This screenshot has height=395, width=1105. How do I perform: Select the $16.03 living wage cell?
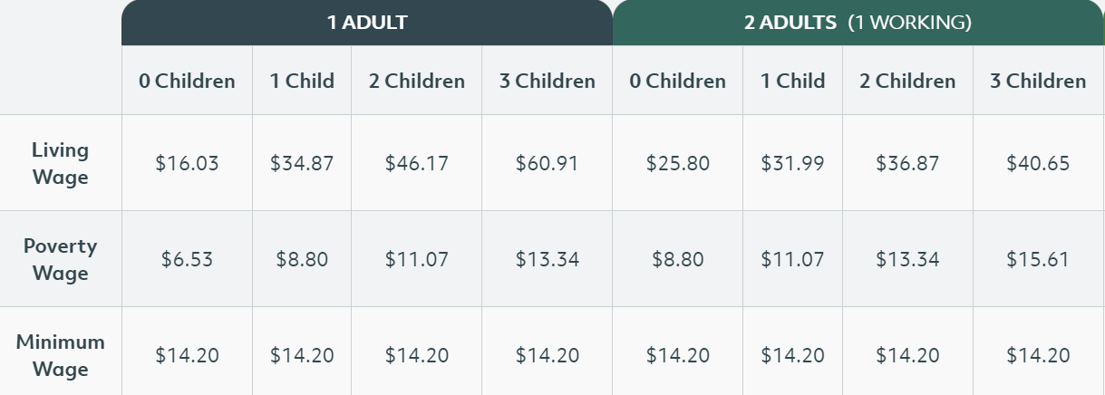[187, 163]
